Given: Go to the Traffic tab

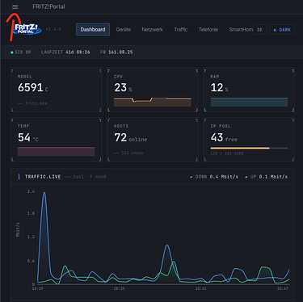Looking at the screenshot, I should 180,29.
